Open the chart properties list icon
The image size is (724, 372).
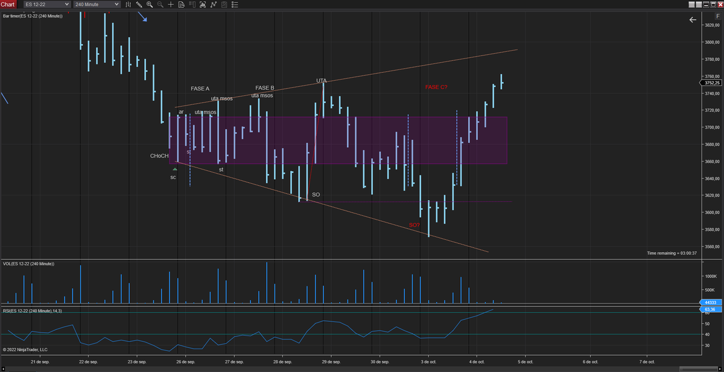click(x=235, y=4)
